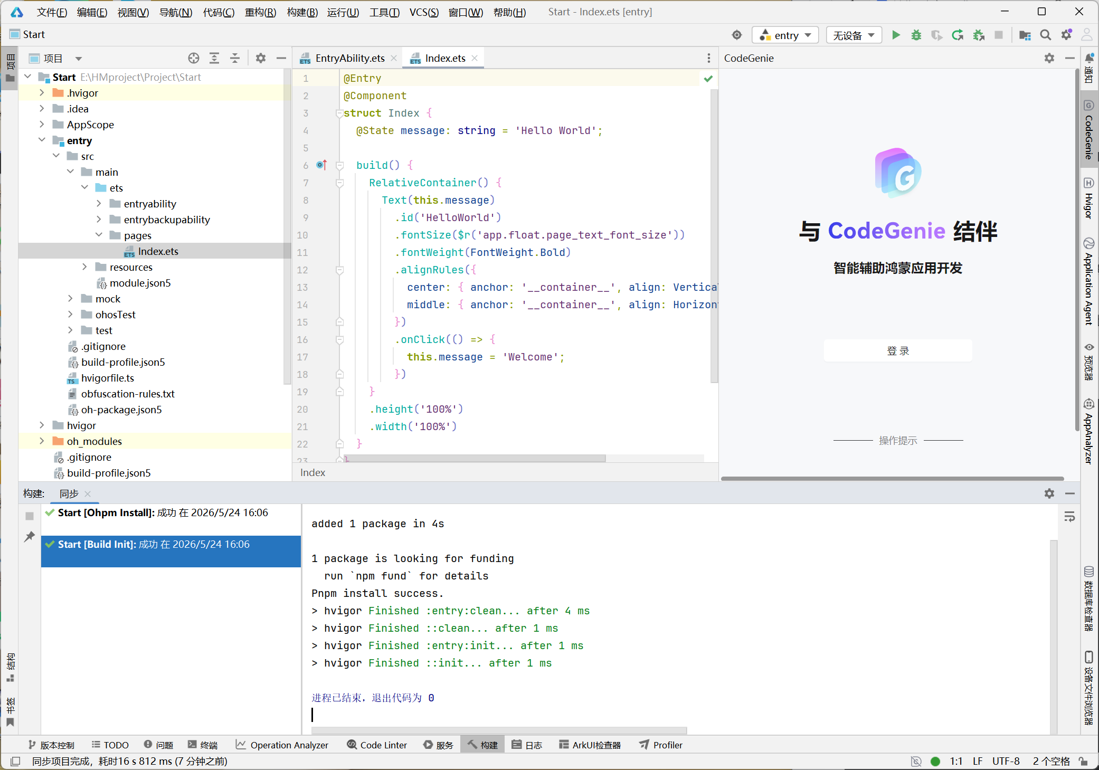The width and height of the screenshot is (1099, 770).
Task: Locate opened file via crosshair icon
Action: pyautogui.click(x=194, y=58)
